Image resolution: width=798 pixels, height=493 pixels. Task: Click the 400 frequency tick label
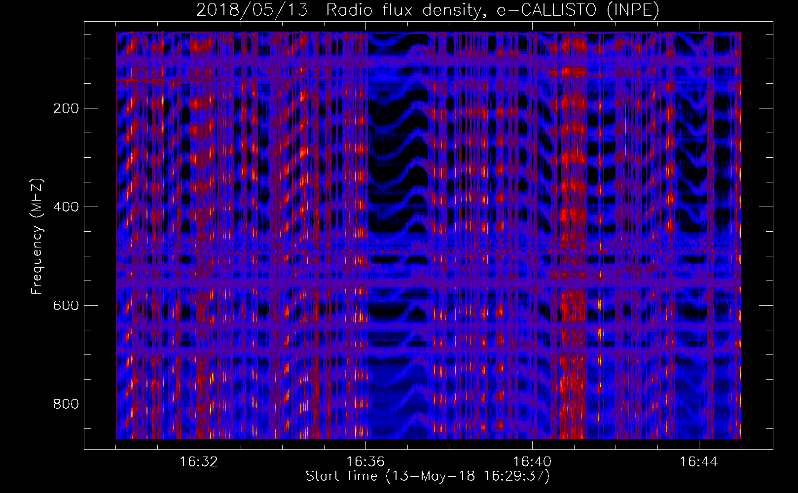coord(66,207)
